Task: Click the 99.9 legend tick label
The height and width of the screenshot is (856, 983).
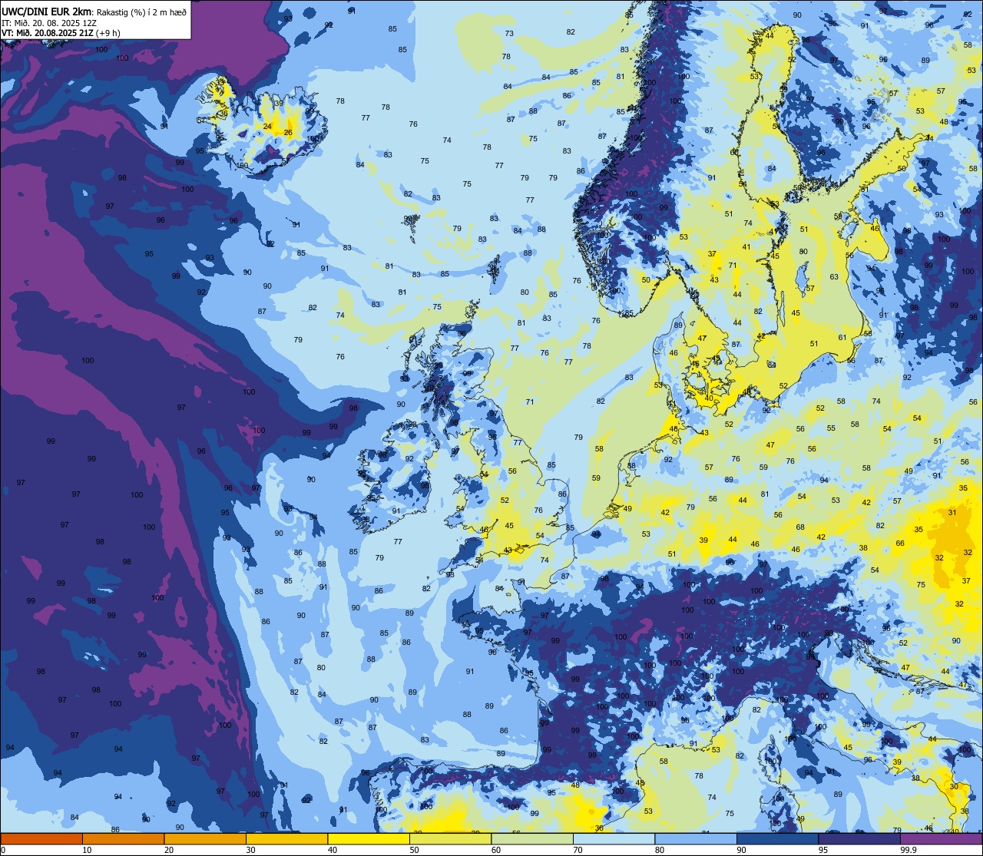Action: [x=909, y=850]
